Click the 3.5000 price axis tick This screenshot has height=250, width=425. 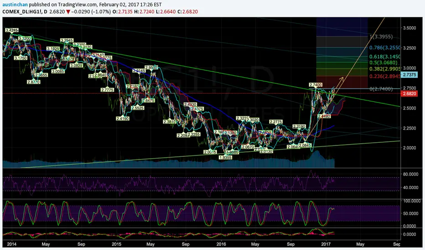coord(409,28)
